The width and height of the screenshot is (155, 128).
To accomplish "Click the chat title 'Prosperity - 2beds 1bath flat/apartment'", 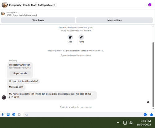I will (x=32, y=5).
